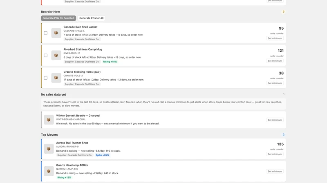Set minimum for Aurora Trail Runner Shoe

coord(275,154)
